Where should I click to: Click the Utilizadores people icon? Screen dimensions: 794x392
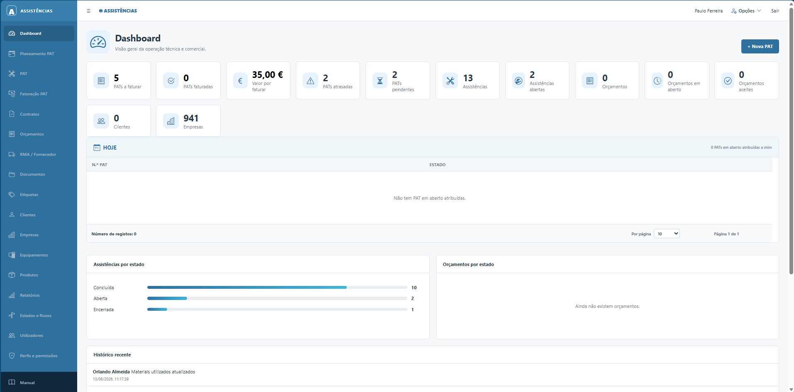pos(12,336)
